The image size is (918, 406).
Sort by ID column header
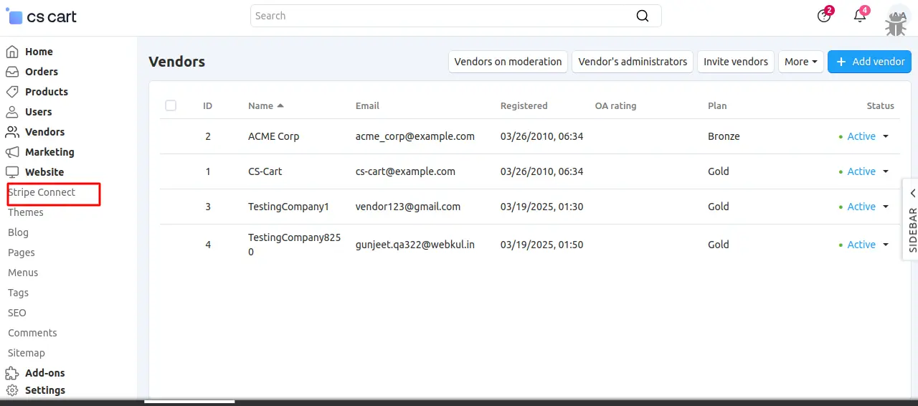[208, 105]
